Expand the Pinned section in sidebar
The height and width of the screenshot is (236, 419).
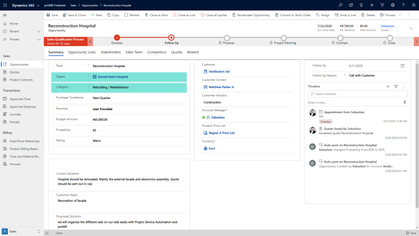click(x=39, y=39)
